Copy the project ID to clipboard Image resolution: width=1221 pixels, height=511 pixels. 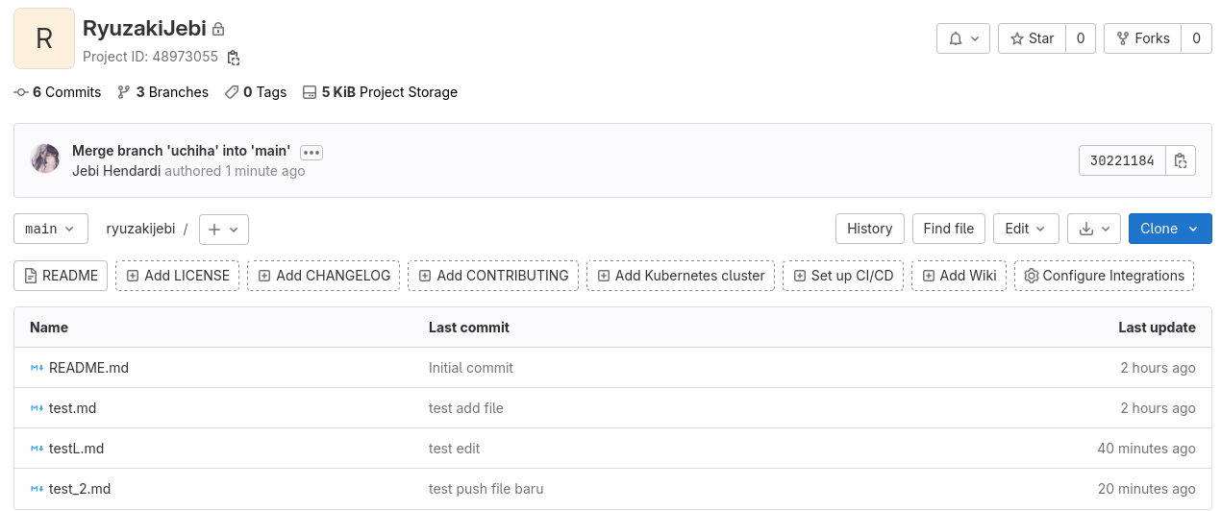[234, 58]
